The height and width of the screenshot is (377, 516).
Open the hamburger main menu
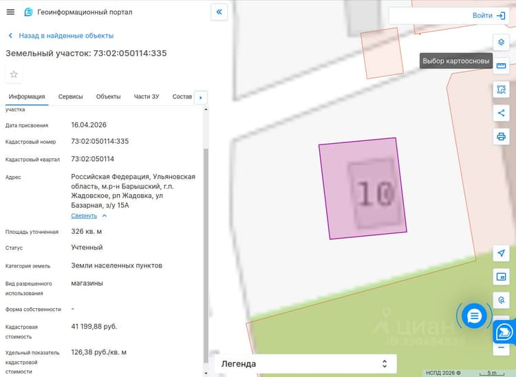coord(10,12)
